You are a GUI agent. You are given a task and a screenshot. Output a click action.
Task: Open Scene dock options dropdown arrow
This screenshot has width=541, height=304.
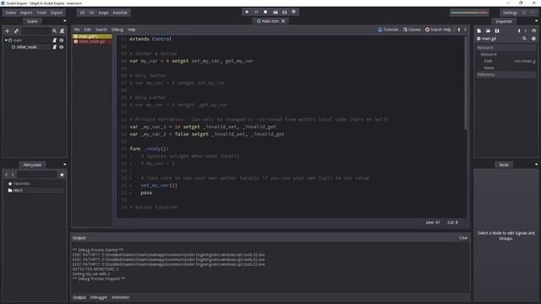(x=64, y=21)
